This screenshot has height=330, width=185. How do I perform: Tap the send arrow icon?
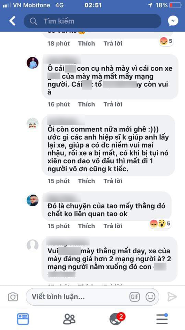172,297
